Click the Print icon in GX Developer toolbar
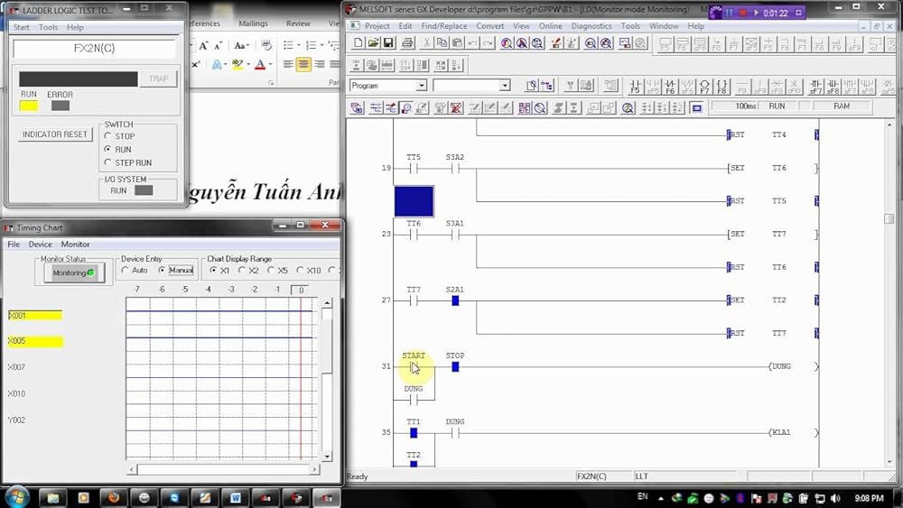 tap(407, 43)
